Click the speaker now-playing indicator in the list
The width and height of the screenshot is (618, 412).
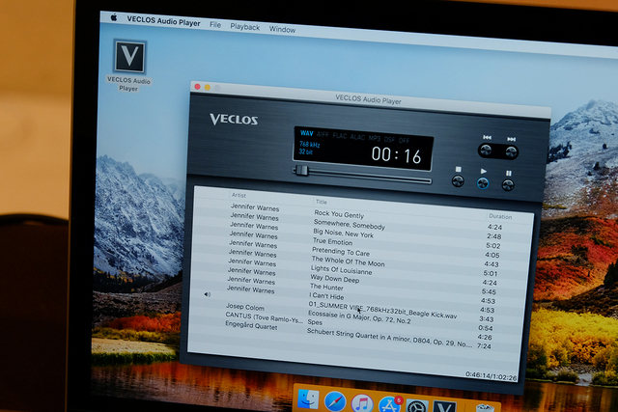(208, 294)
